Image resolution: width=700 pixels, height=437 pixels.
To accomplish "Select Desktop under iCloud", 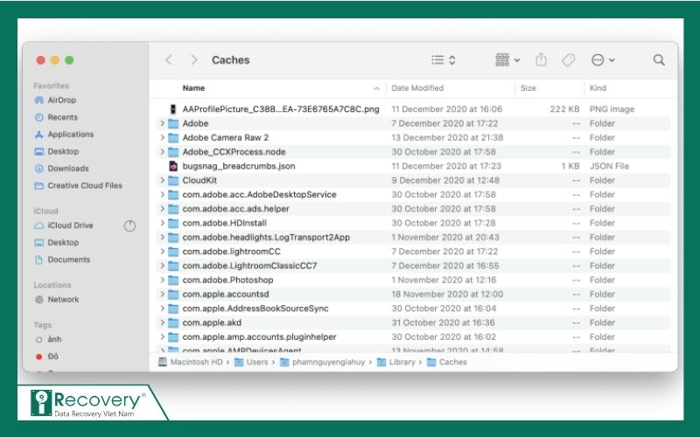I will 57,243.
